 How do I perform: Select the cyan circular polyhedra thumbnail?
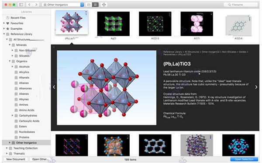tap(238, 145)
